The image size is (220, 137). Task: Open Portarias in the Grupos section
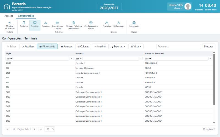pyautogui.click(x=107, y=24)
